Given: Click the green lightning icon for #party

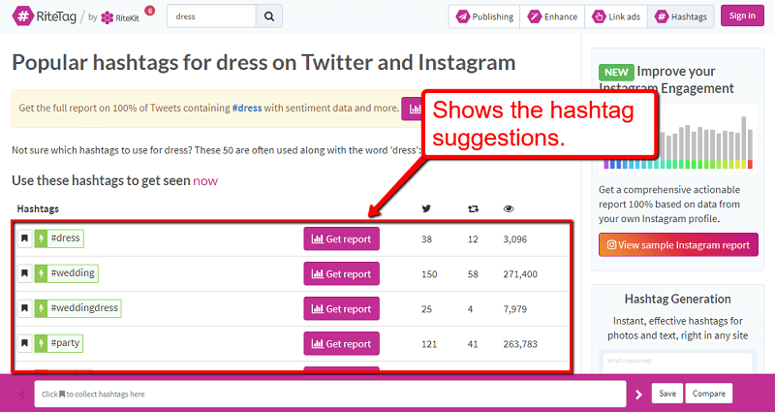Looking at the screenshot, I should coord(41,343).
